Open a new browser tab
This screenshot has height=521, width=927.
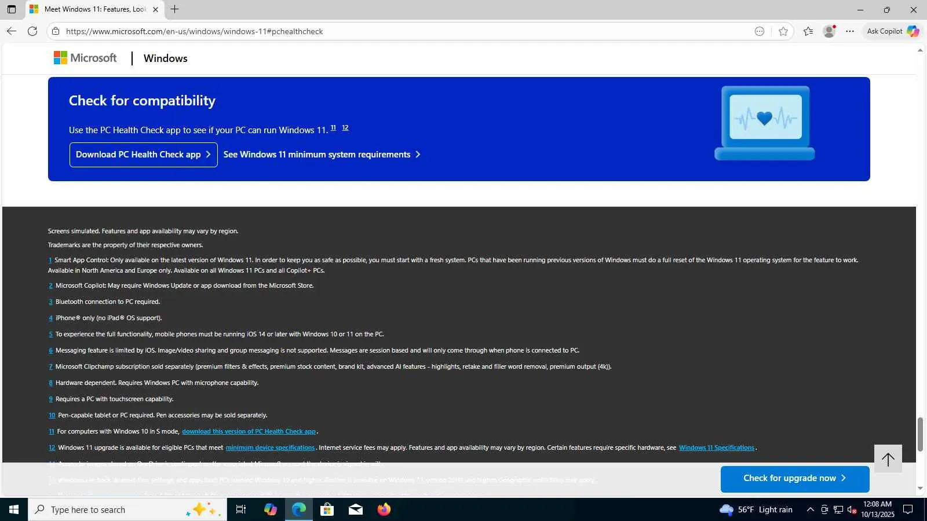(174, 9)
